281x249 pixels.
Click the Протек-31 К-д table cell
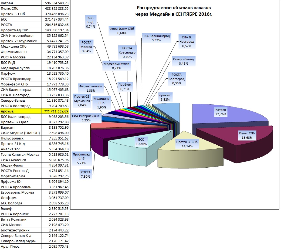(21, 144)
